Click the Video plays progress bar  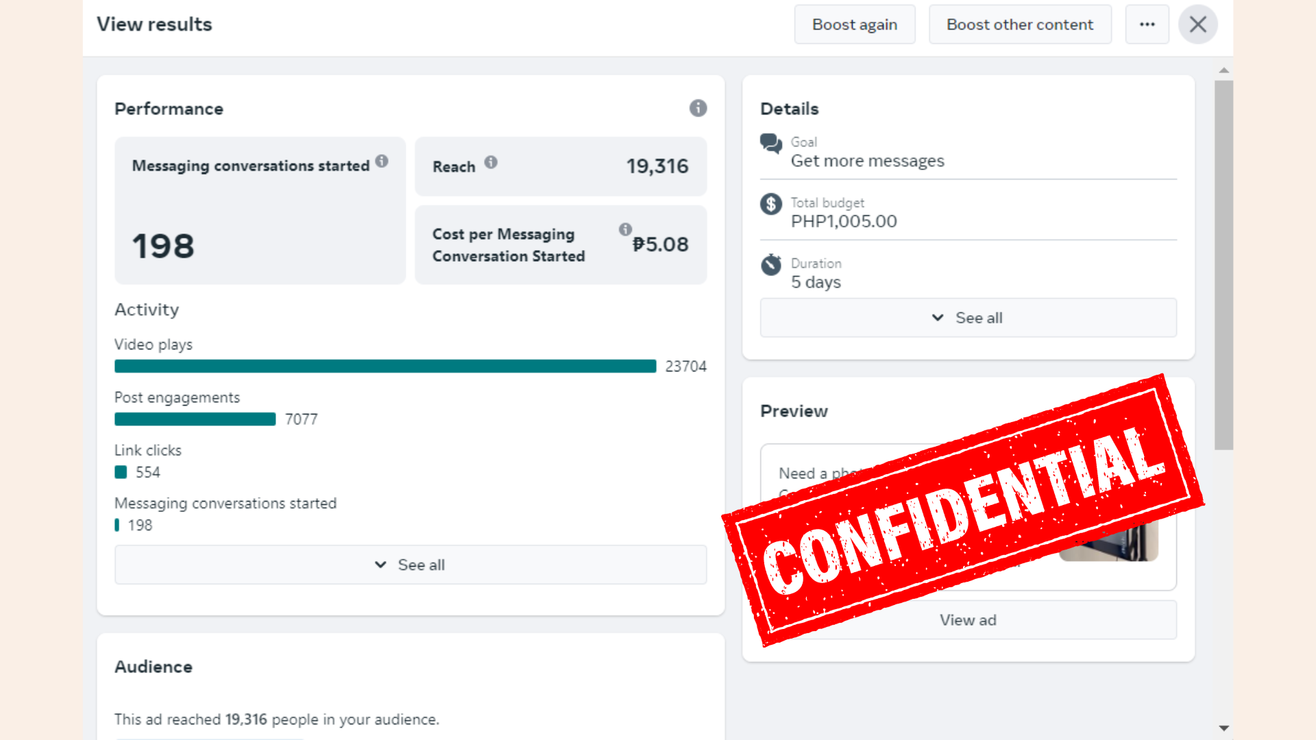[385, 367]
